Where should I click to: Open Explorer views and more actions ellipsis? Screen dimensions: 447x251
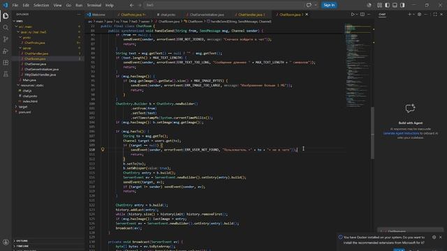[79, 14]
